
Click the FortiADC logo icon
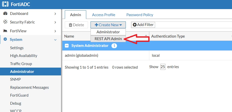coord(5,4)
